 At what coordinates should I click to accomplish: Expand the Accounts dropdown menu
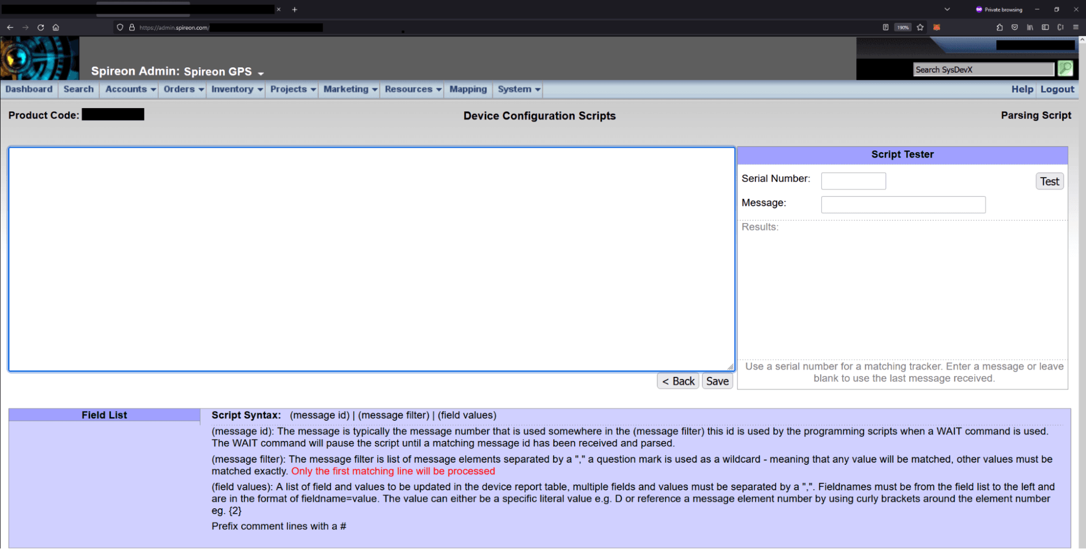pos(130,89)
